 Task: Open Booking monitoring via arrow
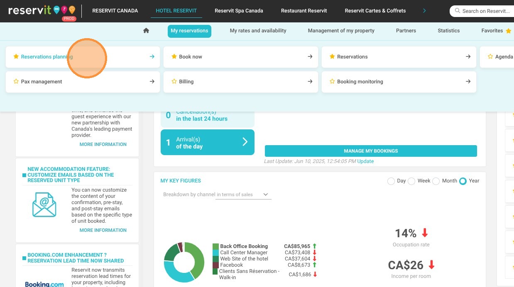tap(468, 82)
